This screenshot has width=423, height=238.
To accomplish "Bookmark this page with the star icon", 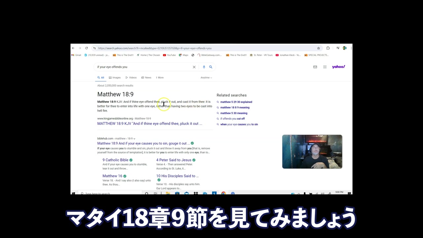I will point(319,48).
